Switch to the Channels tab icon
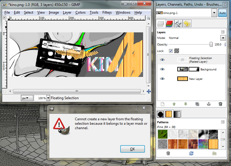 pyautogui.click(x=169, y=24)
